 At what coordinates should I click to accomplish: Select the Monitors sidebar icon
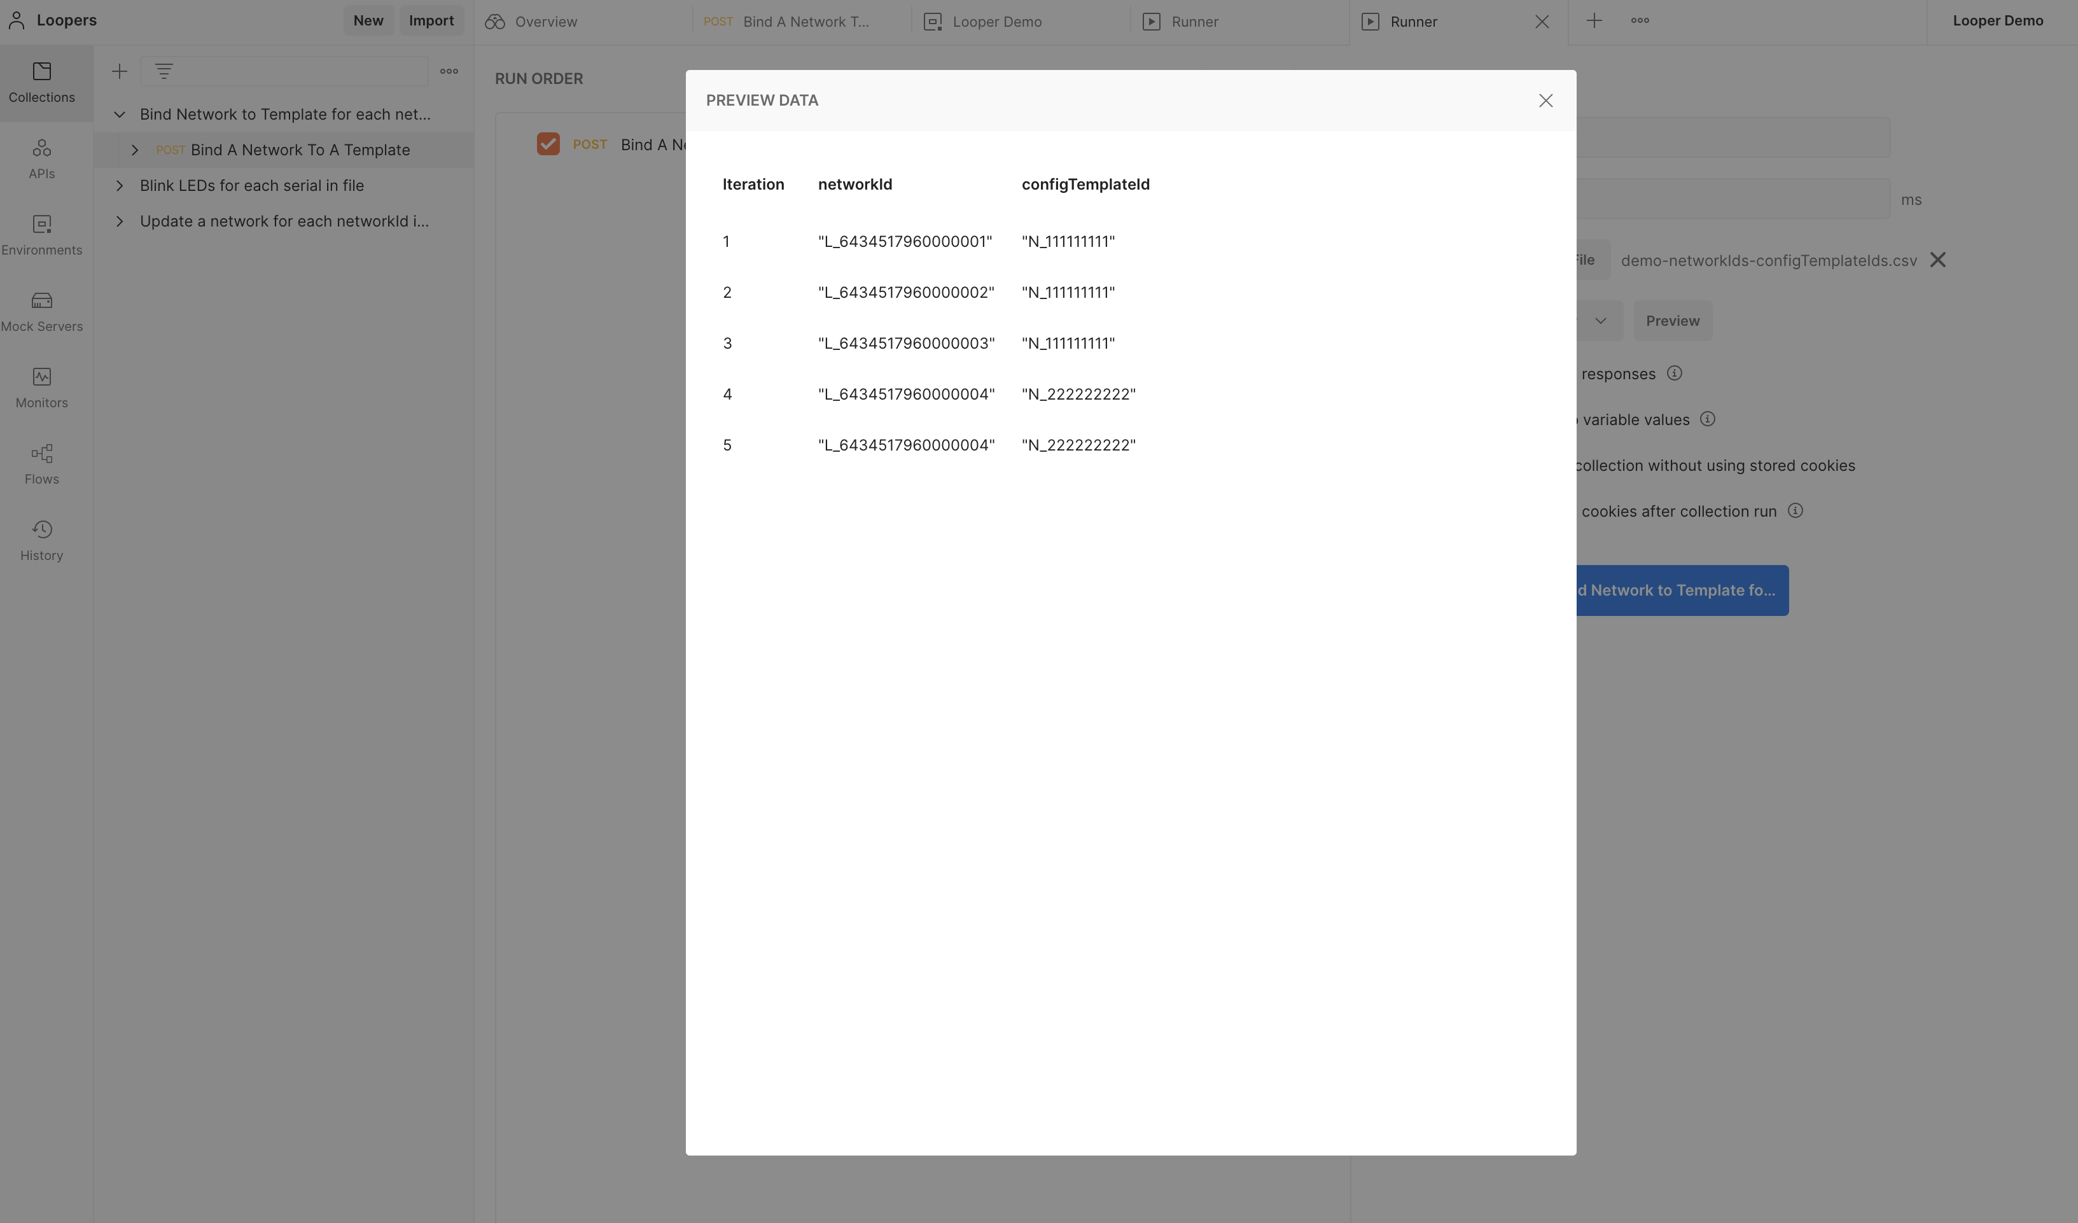coord(42,388)
